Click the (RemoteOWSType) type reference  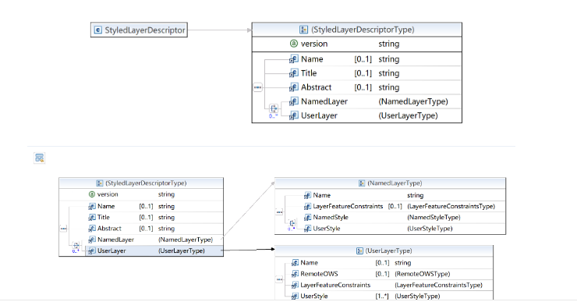[423, 274]
